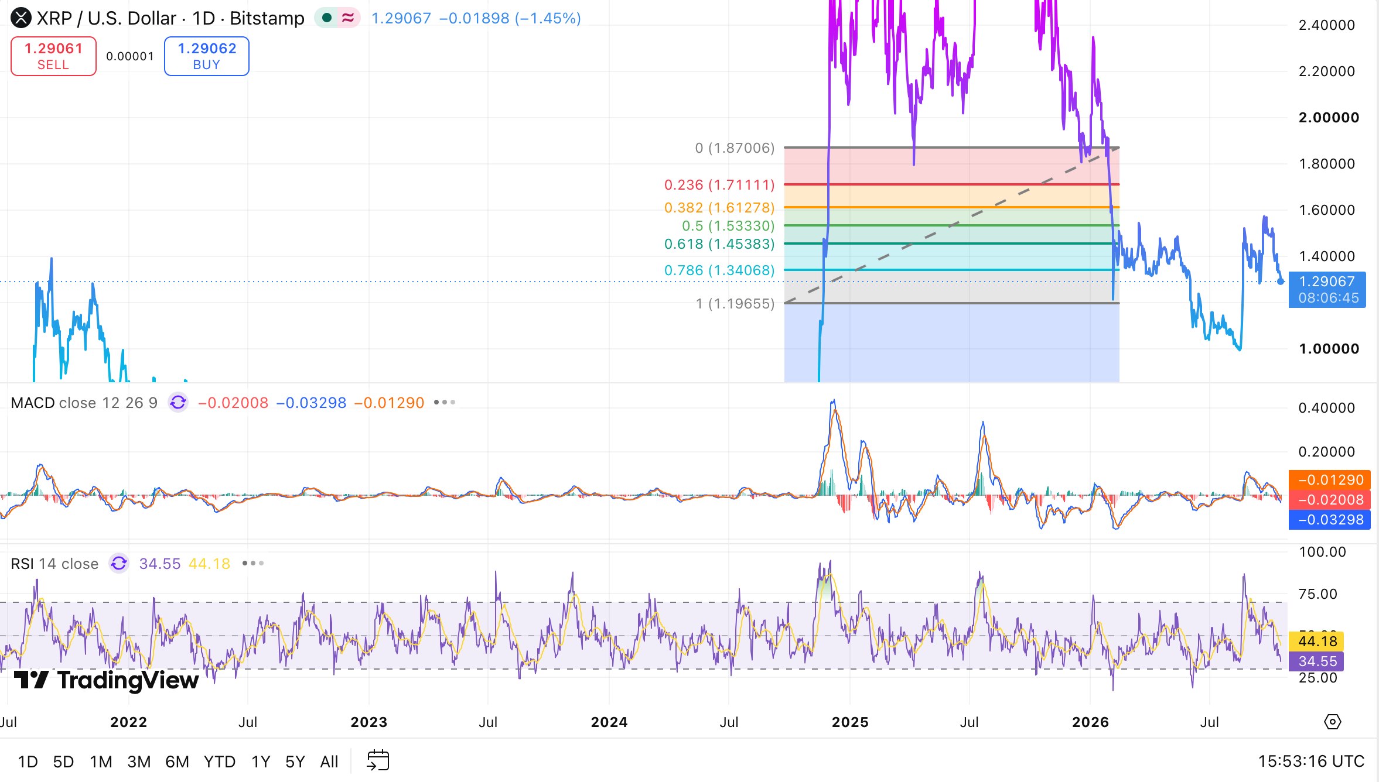Select the 0.382 (1.61278) Fibonacci level label

tap(719, 208)
